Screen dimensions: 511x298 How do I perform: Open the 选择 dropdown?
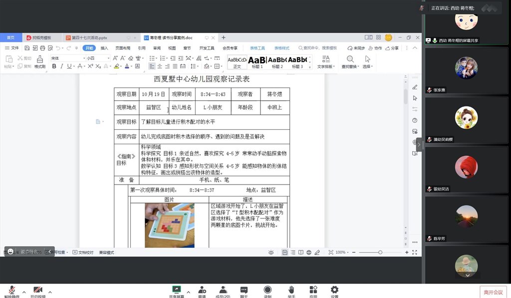coord(368,62)
